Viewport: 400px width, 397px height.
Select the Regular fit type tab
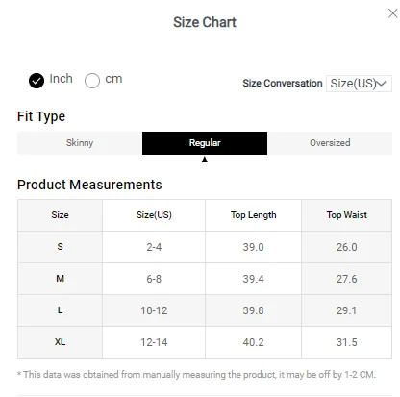tap(205, 143)
